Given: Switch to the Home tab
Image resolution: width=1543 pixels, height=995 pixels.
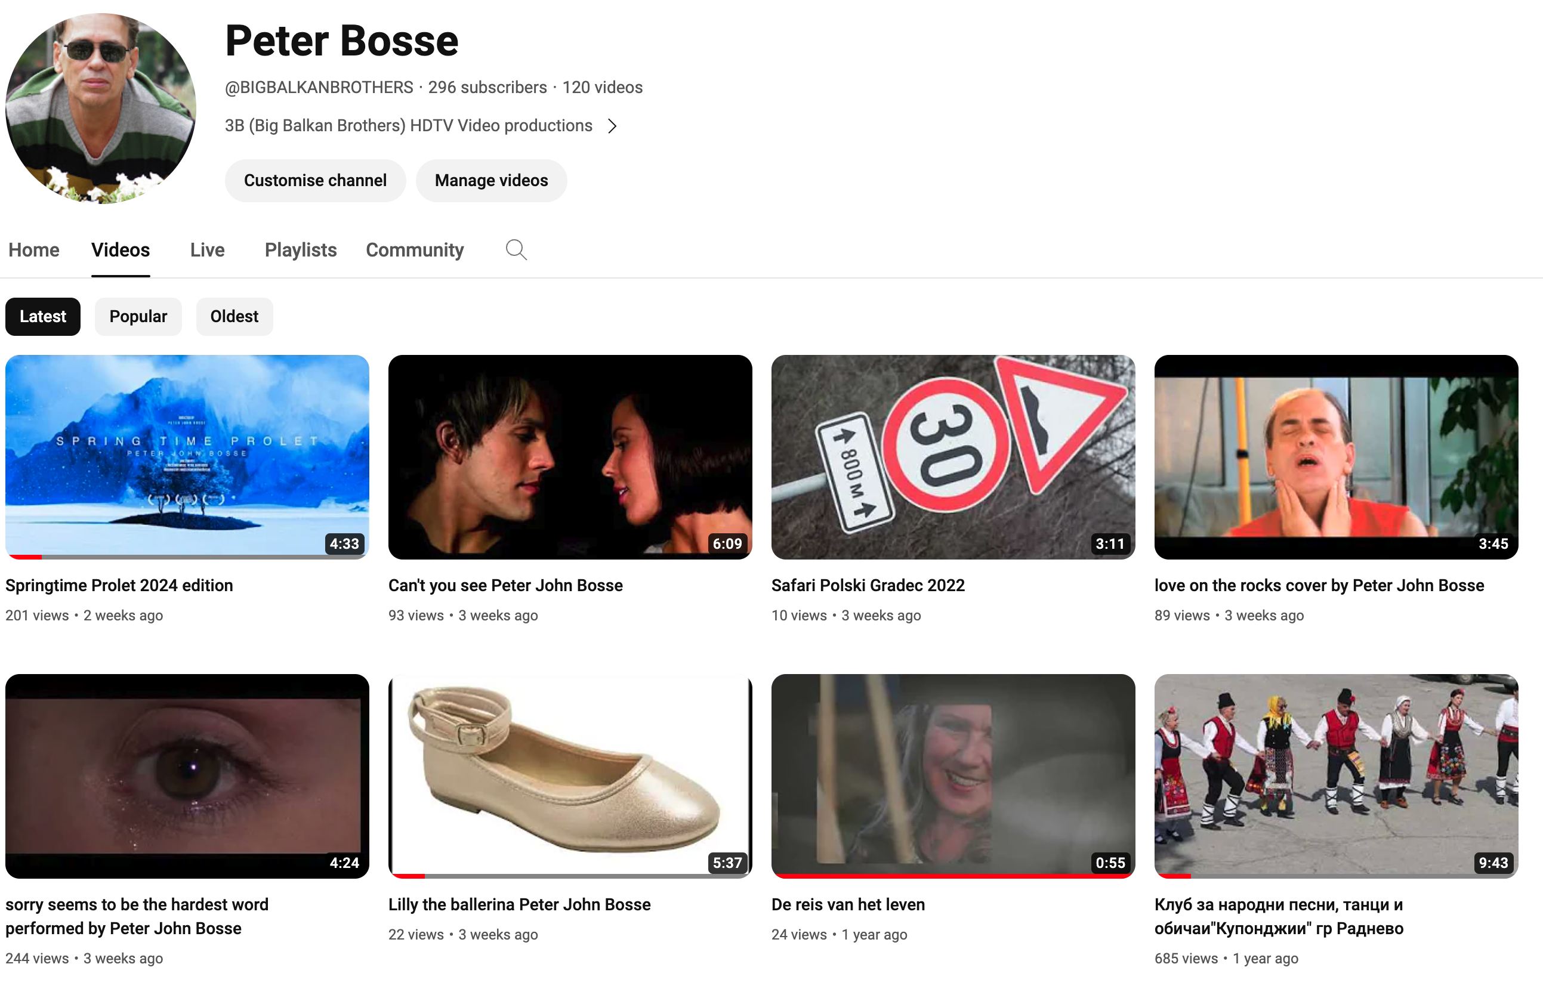Looking at the screenshot, I should [x=33, y=250].
